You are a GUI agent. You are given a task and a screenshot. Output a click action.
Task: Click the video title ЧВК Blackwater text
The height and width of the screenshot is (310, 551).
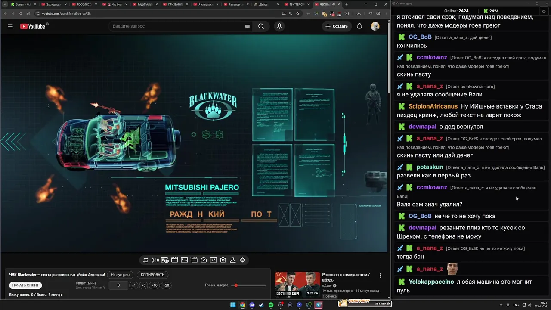pos(57,275)
